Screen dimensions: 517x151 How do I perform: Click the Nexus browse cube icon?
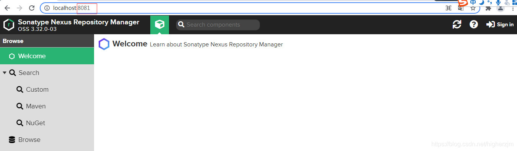click(159, 25)
